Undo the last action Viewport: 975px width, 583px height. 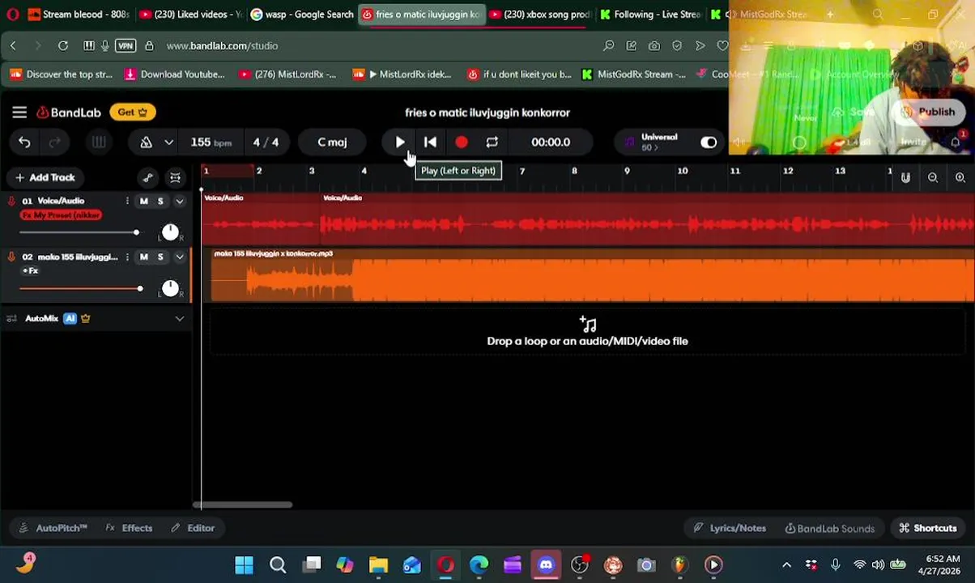coord(24,143)
